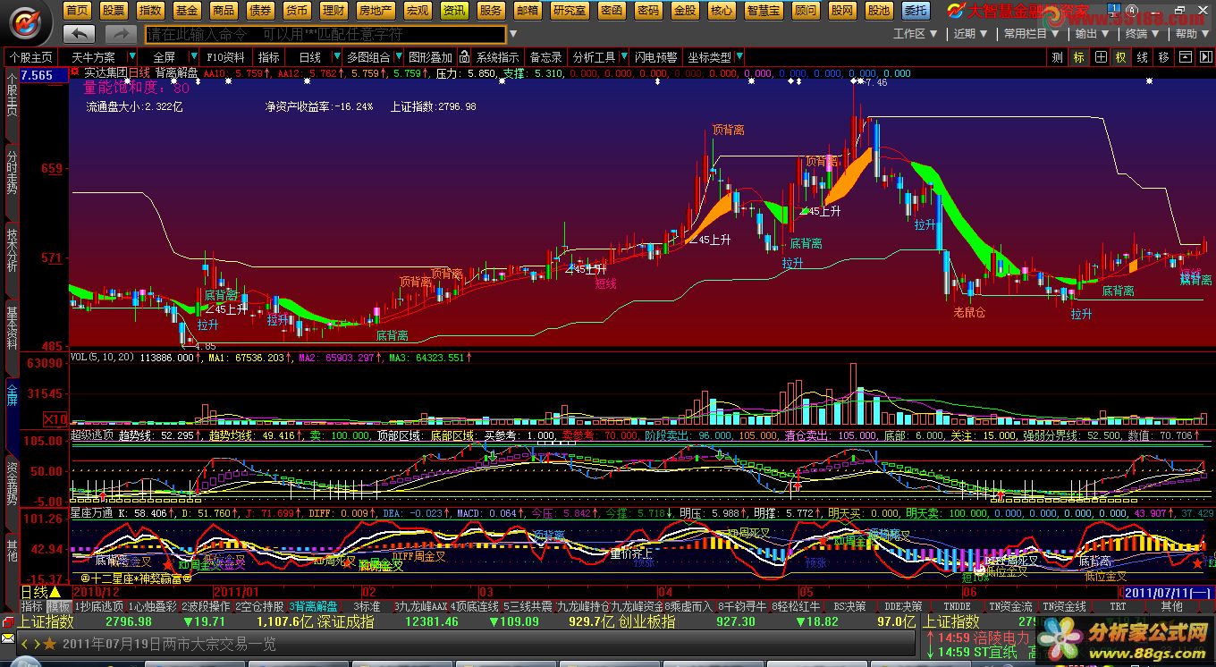Click the envelope message icon at bottom left

tap(8, 637)
